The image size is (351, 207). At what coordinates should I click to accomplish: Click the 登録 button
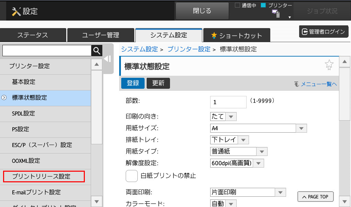pos(133,83)
